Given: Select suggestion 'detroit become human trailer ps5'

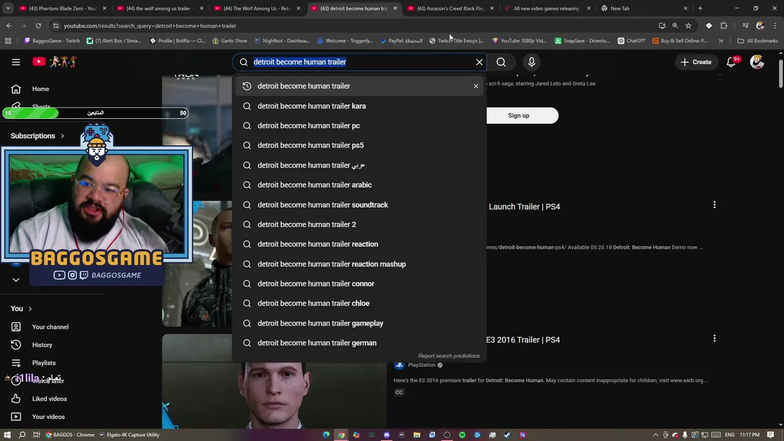Looking at the screenshot, I should (360, 145).
